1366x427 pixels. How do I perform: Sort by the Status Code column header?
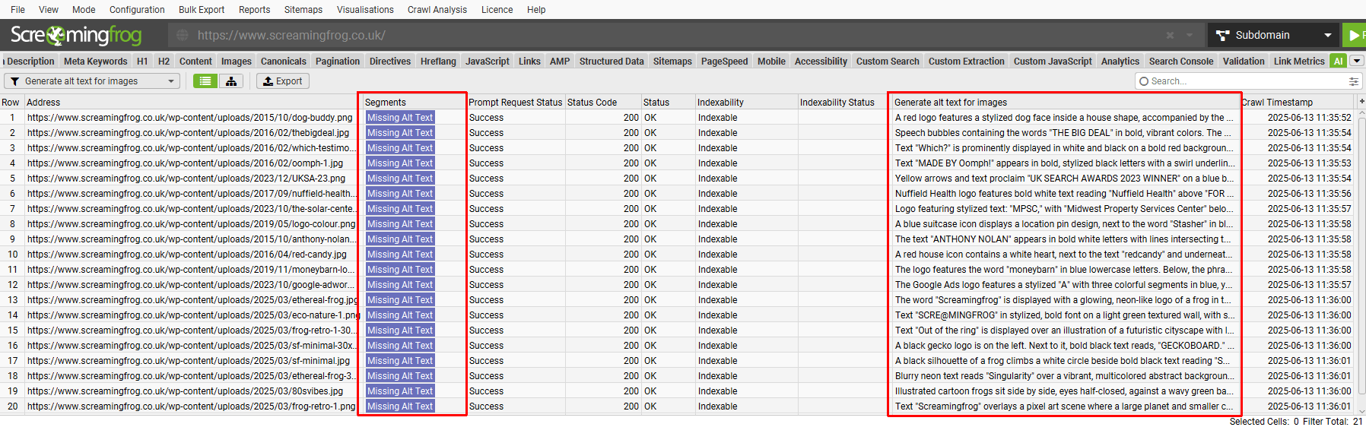coord(602,102)
